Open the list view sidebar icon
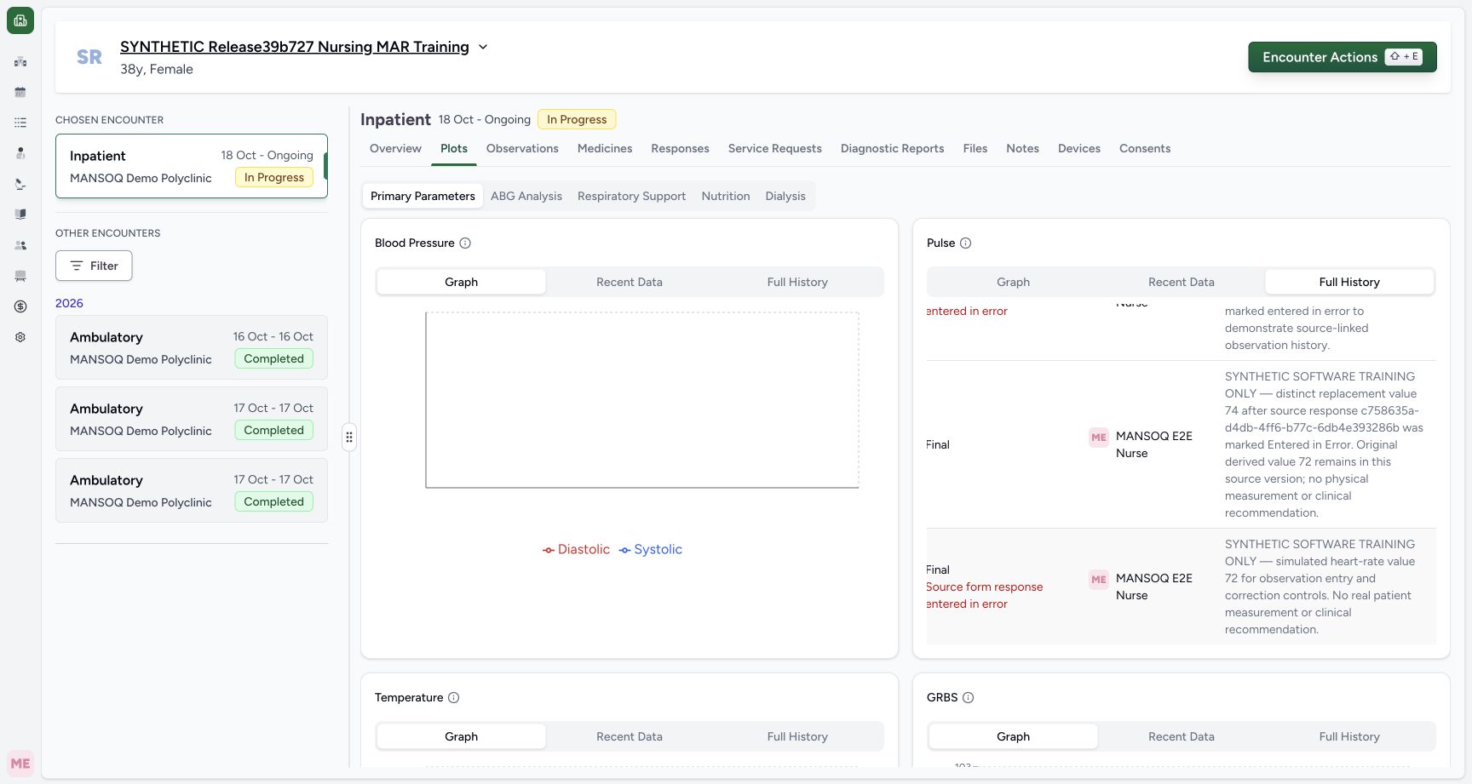The image size is (1472, 784). pos(20,123)
